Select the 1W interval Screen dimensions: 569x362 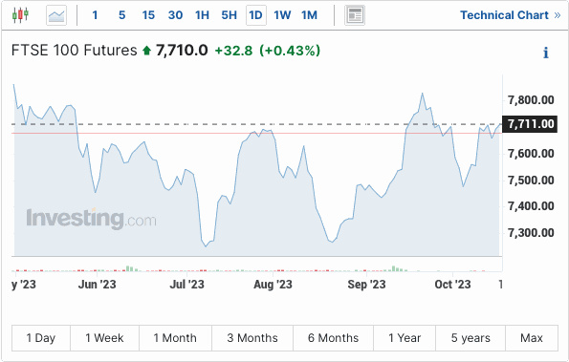tap(282, 15)
